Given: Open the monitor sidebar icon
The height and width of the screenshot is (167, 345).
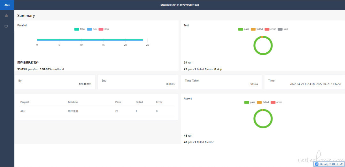Looking at the screenshot, I should point(6,27).
